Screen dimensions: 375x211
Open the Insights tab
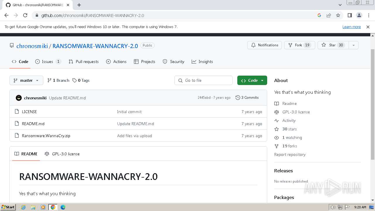coord(202,62)
